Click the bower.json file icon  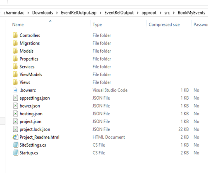pos(15,106)
